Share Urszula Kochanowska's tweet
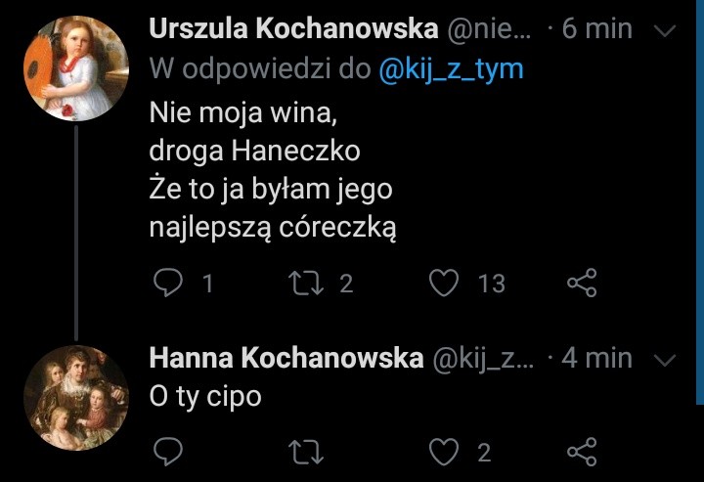This screenshot has height=482, width=704. click(582, 284)
